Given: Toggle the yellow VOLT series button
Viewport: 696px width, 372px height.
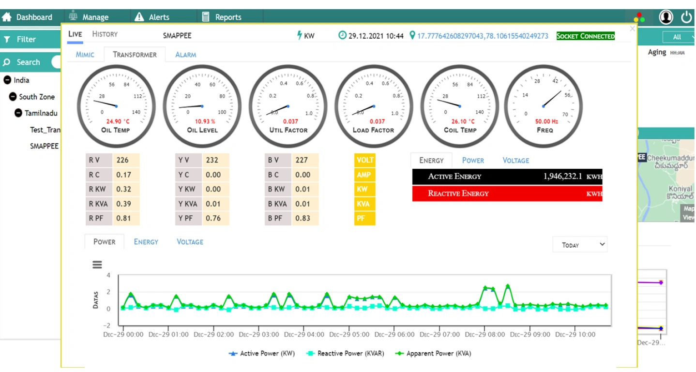Looking at the screenshot, I should tap(364, 160).
